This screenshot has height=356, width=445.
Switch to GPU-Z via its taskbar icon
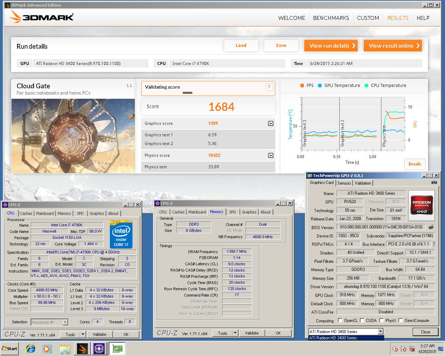point(117,348)
